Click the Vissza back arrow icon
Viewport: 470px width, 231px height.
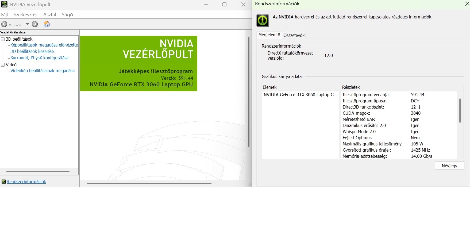coord(4,24)
